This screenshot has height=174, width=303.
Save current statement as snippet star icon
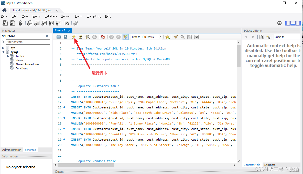point(167,37)
